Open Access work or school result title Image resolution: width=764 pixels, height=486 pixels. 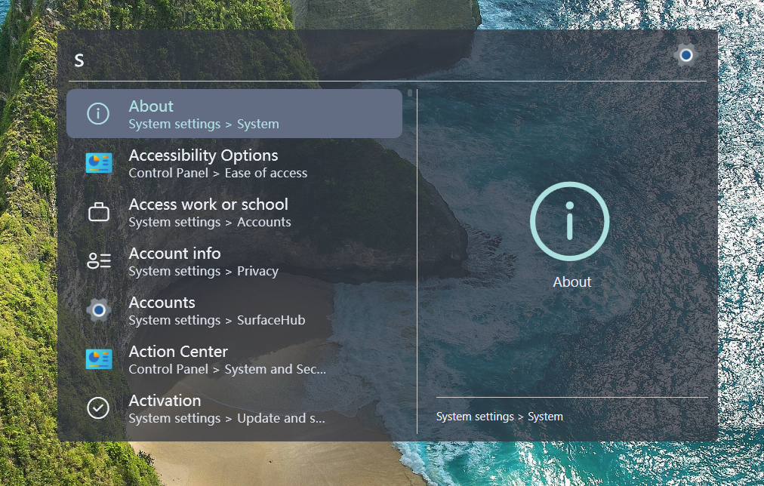pyautogui.click(x=208, y=204)
